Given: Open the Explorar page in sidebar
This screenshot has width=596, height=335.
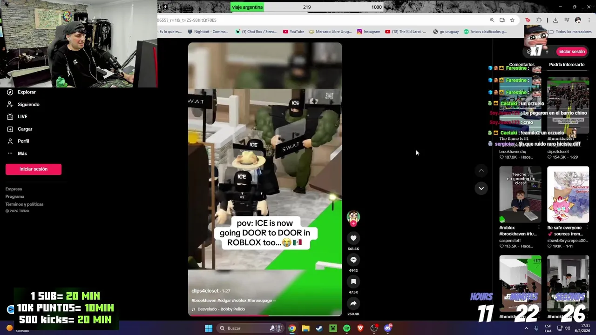Looking at the screenshot, I should pyautogui.click(x=21, y=92).
